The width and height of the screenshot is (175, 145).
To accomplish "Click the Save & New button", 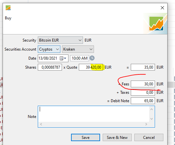I will 117,137.
